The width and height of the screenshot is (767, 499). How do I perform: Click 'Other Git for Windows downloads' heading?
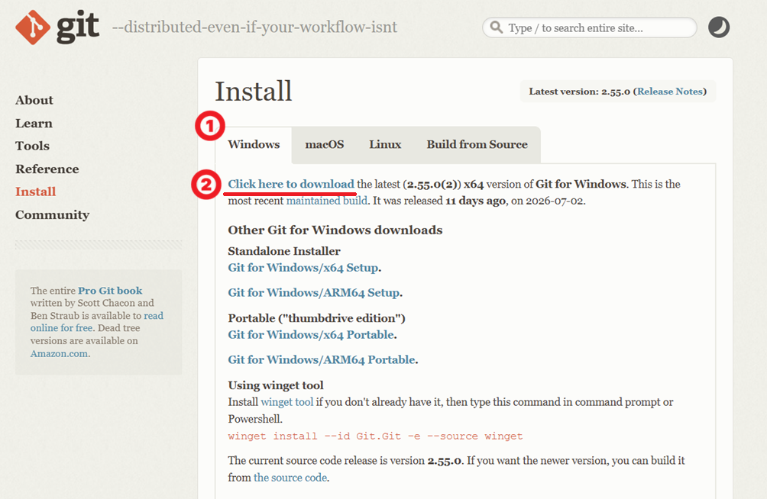335,230
